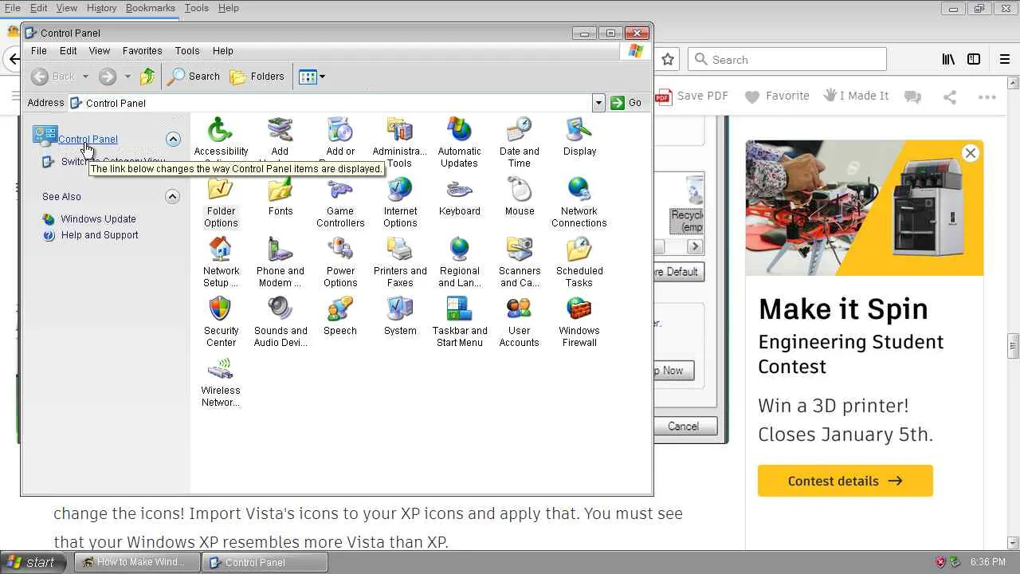This screenshot has width=1020, height=574.
Task: Open Security Center
Action: [x=221, y=322]
